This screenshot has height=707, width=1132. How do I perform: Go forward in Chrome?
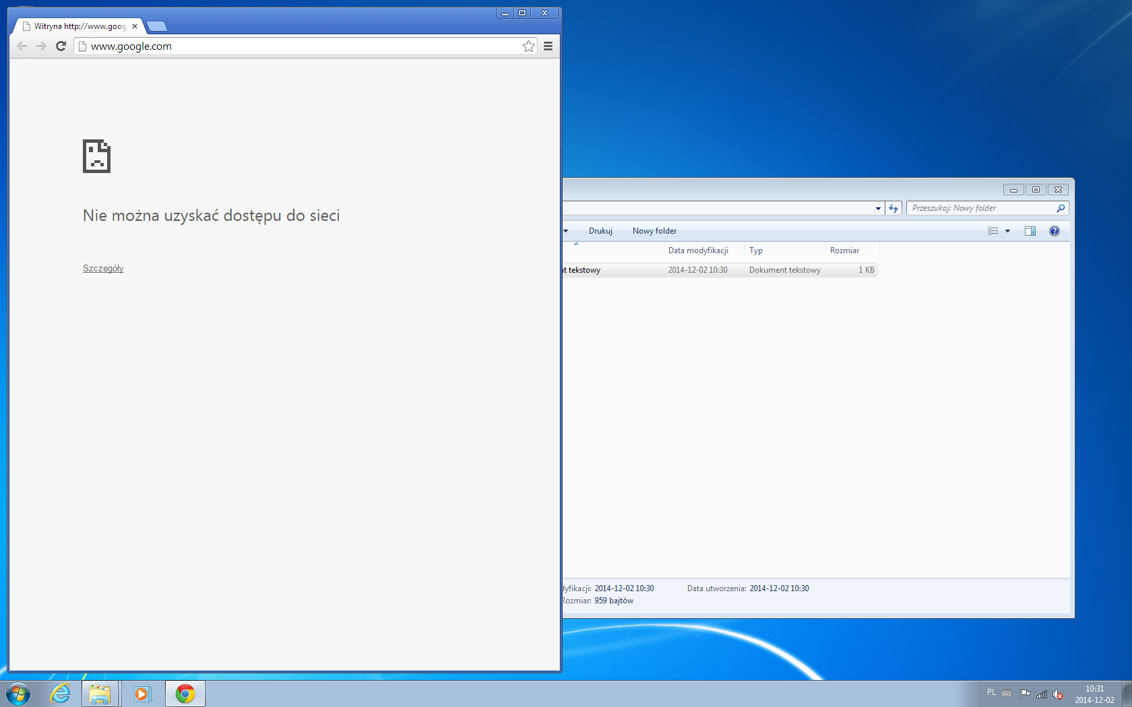click(x=41, y=46)
